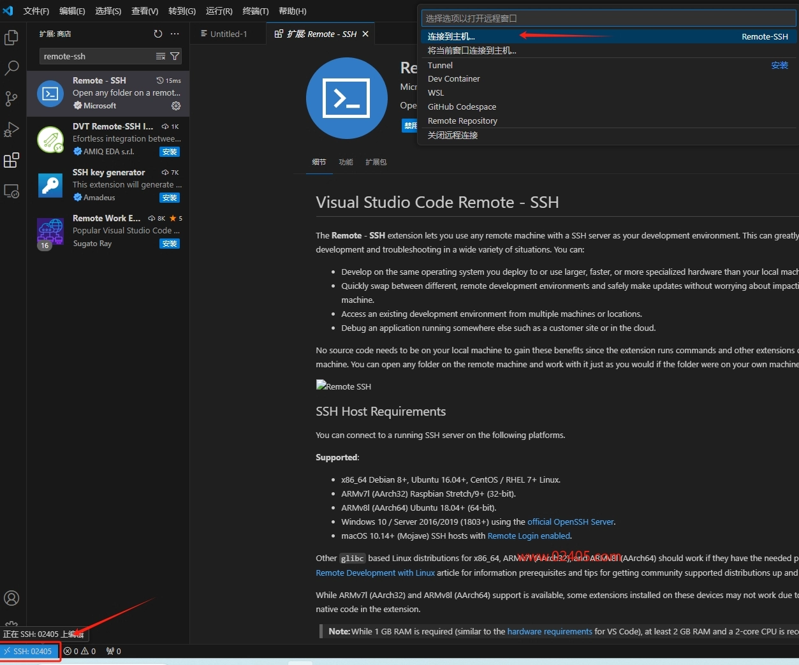Choose 连接到主机... option
Image resolution: width=799 pixels, height=665 pixels.
pyautogui.click(x=608, y=36)
